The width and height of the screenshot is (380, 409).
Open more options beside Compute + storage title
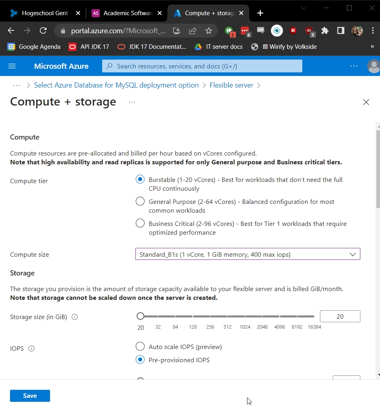coord(132,102)
